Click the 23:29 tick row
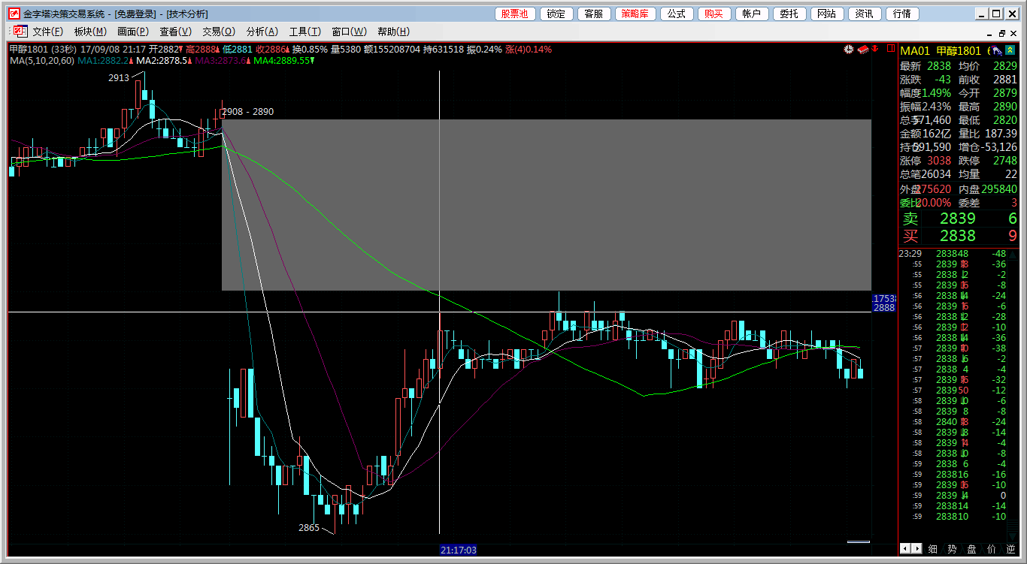The height and width of the screenshot is (564, 1027). pos(953,254)
